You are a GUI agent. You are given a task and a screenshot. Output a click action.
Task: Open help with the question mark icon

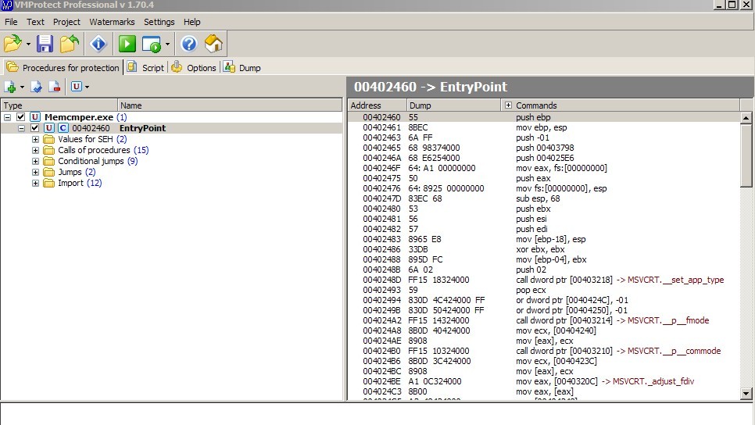189,44
